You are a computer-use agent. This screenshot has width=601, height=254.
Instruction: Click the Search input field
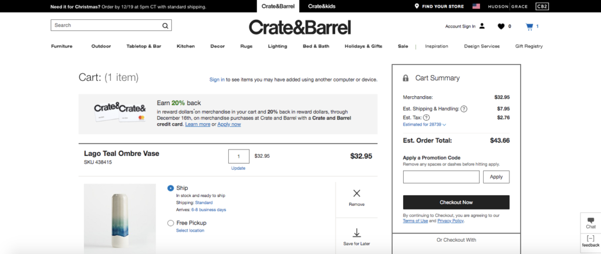coord(111,25)
